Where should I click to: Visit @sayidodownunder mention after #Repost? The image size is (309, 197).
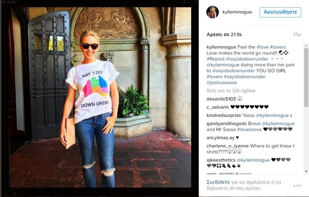[x=247, y=59]
